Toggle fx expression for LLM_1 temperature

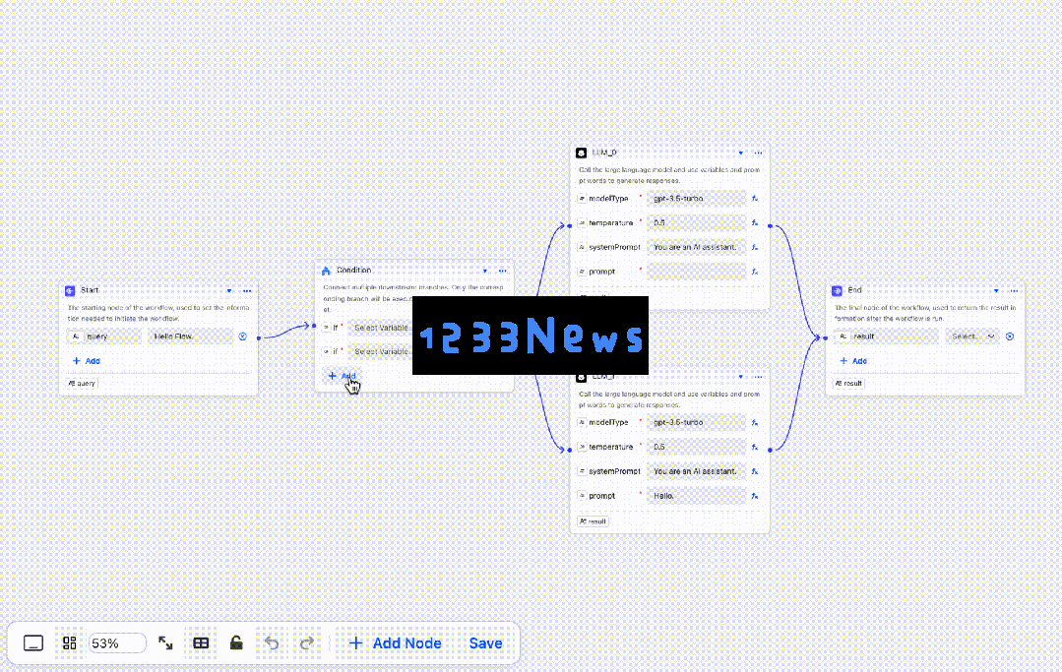click(755, 447)
